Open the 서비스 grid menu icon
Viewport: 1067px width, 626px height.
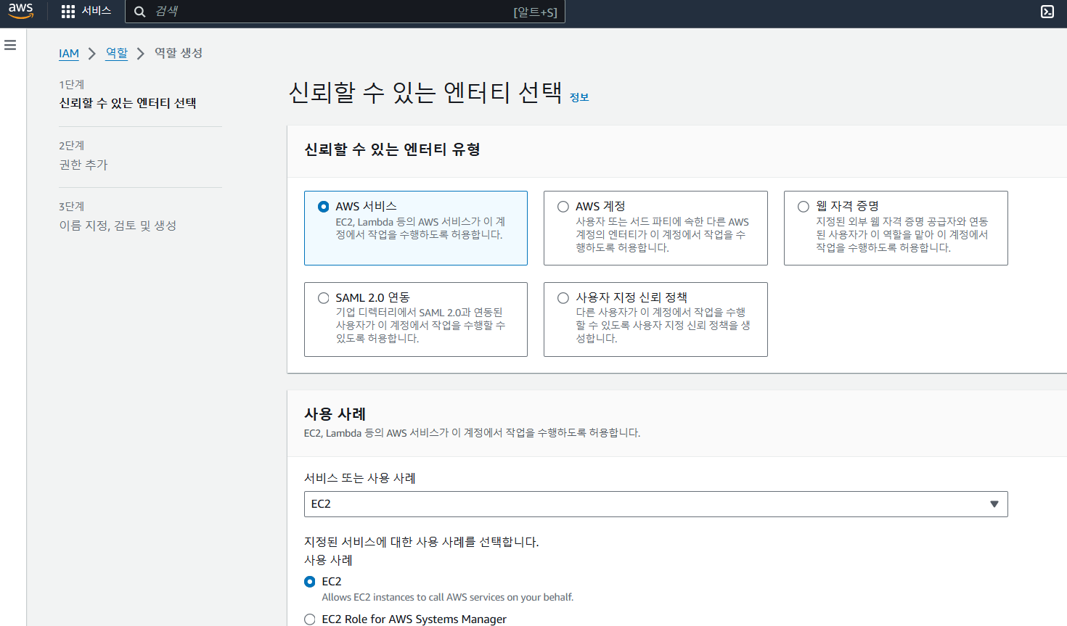click(x=68, y=12)
